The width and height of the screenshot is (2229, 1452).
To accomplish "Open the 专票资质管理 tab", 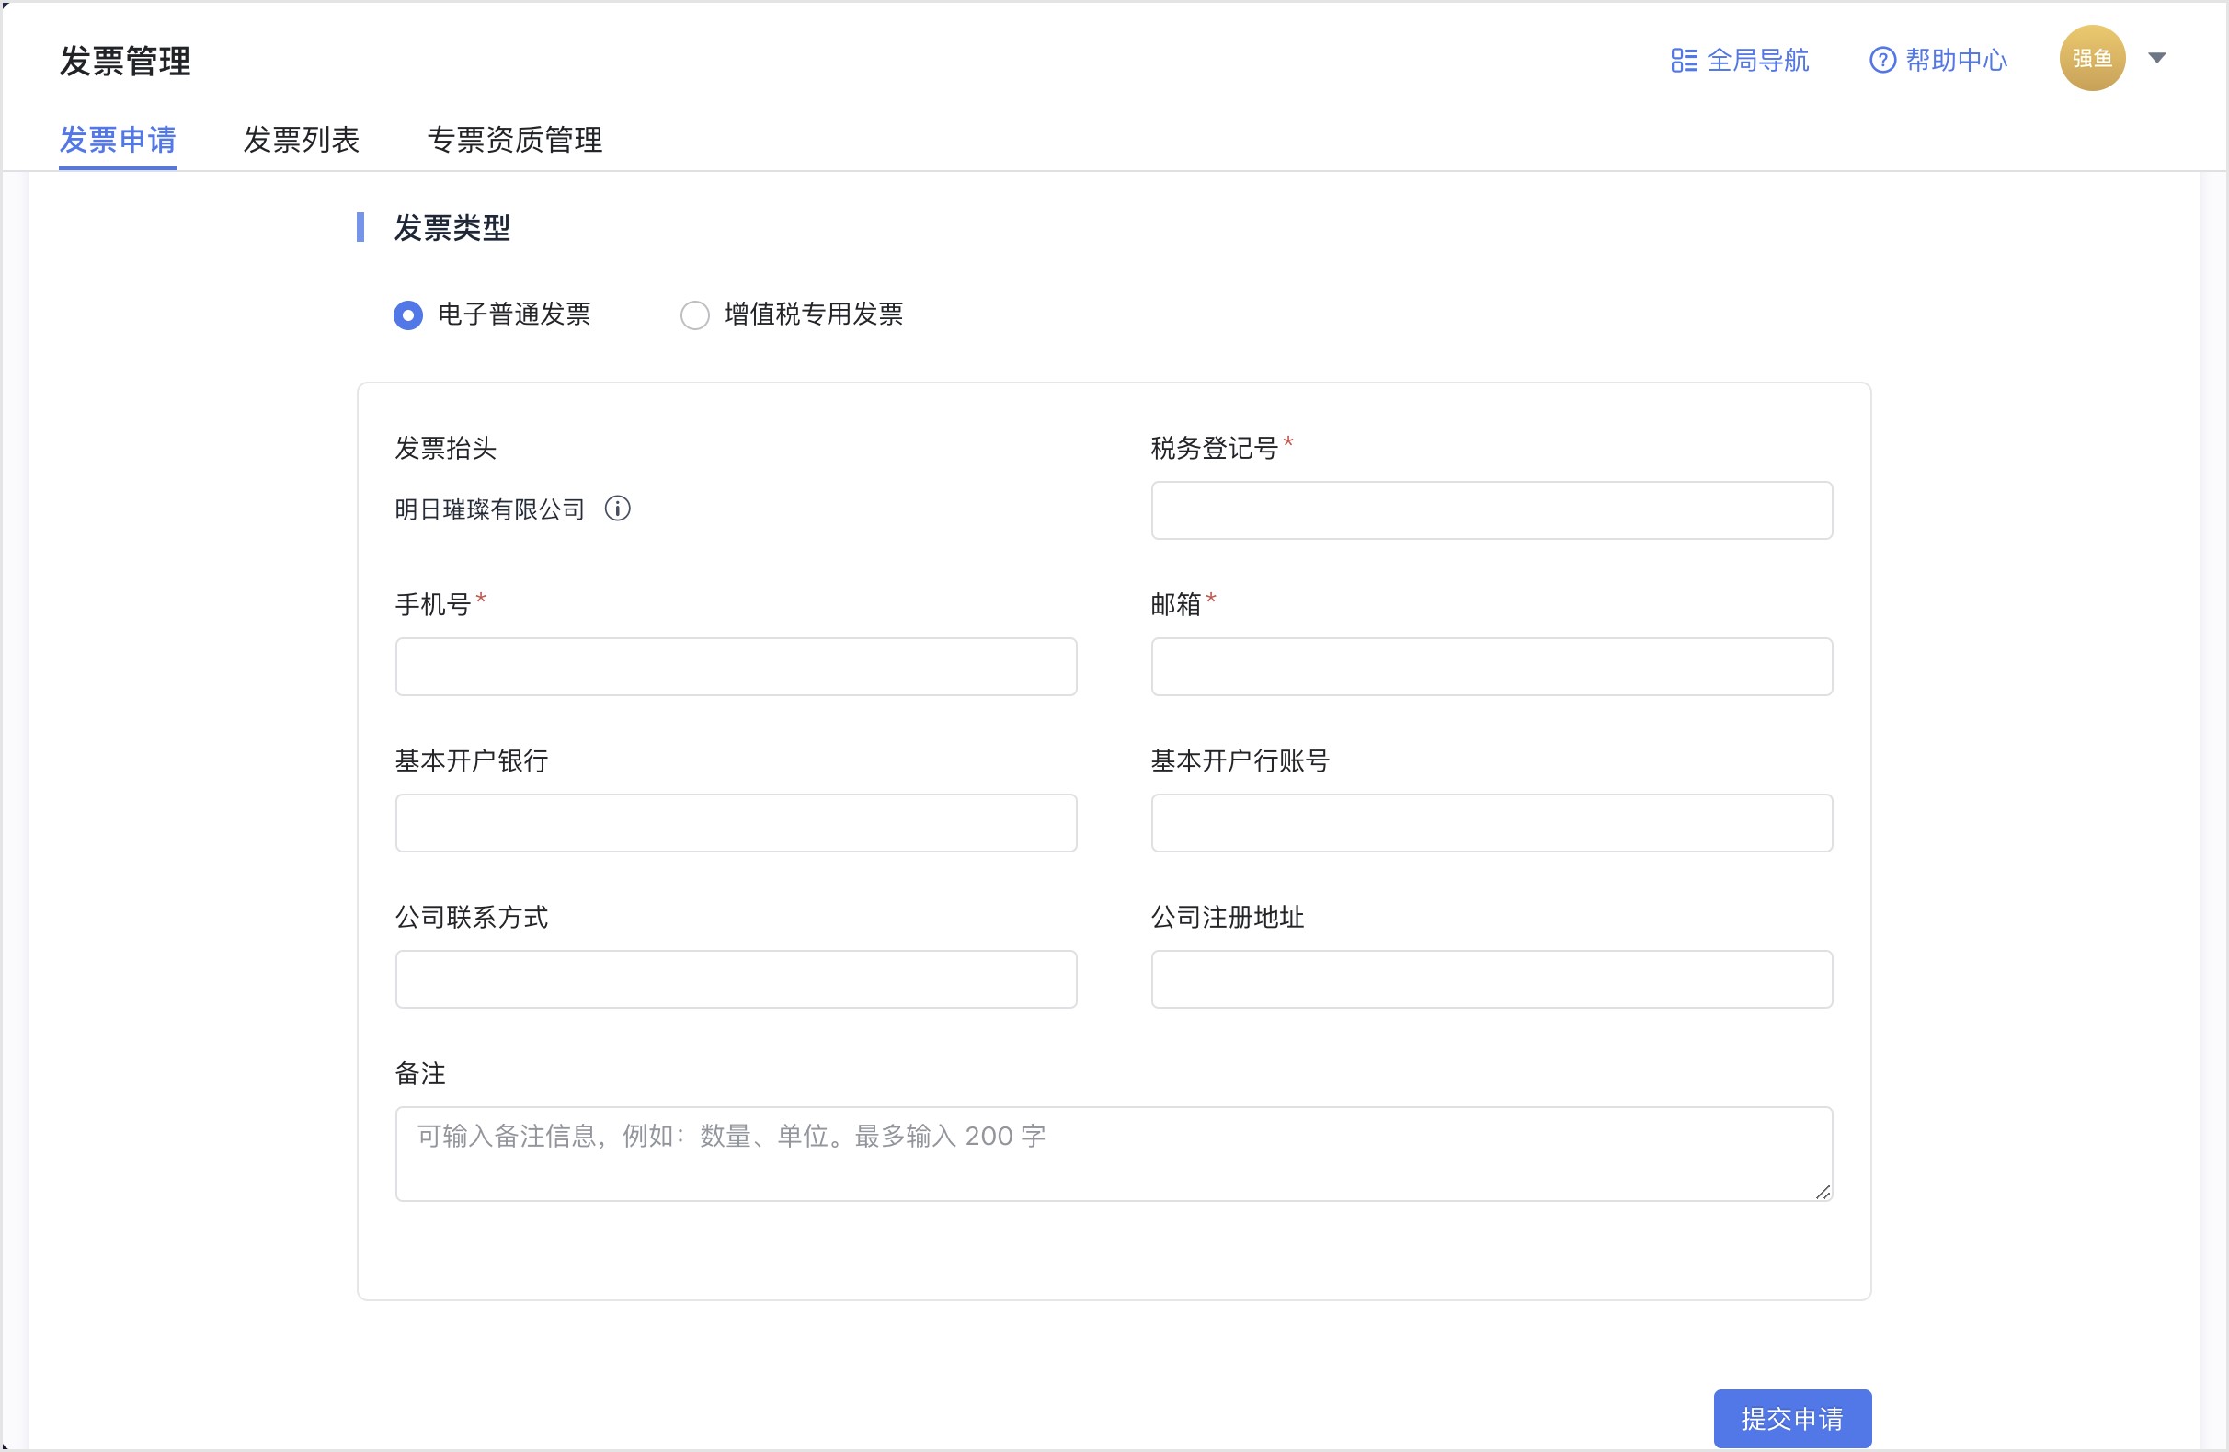I will [516, 139].
